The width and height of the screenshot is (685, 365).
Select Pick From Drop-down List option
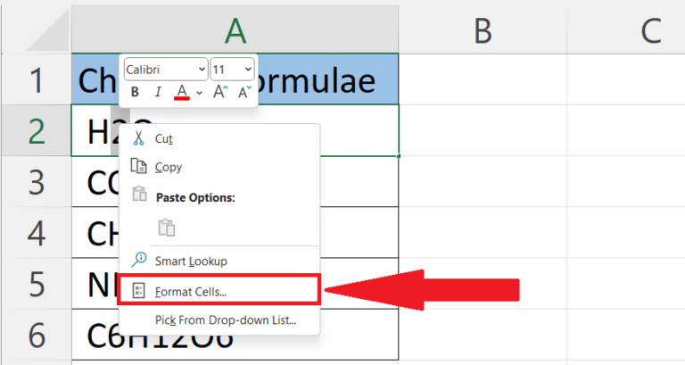225,319
